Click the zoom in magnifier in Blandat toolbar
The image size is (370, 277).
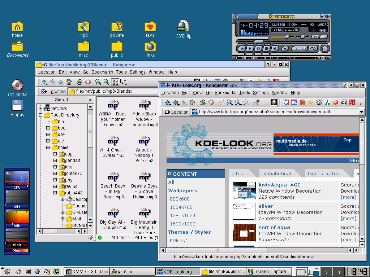98,82
